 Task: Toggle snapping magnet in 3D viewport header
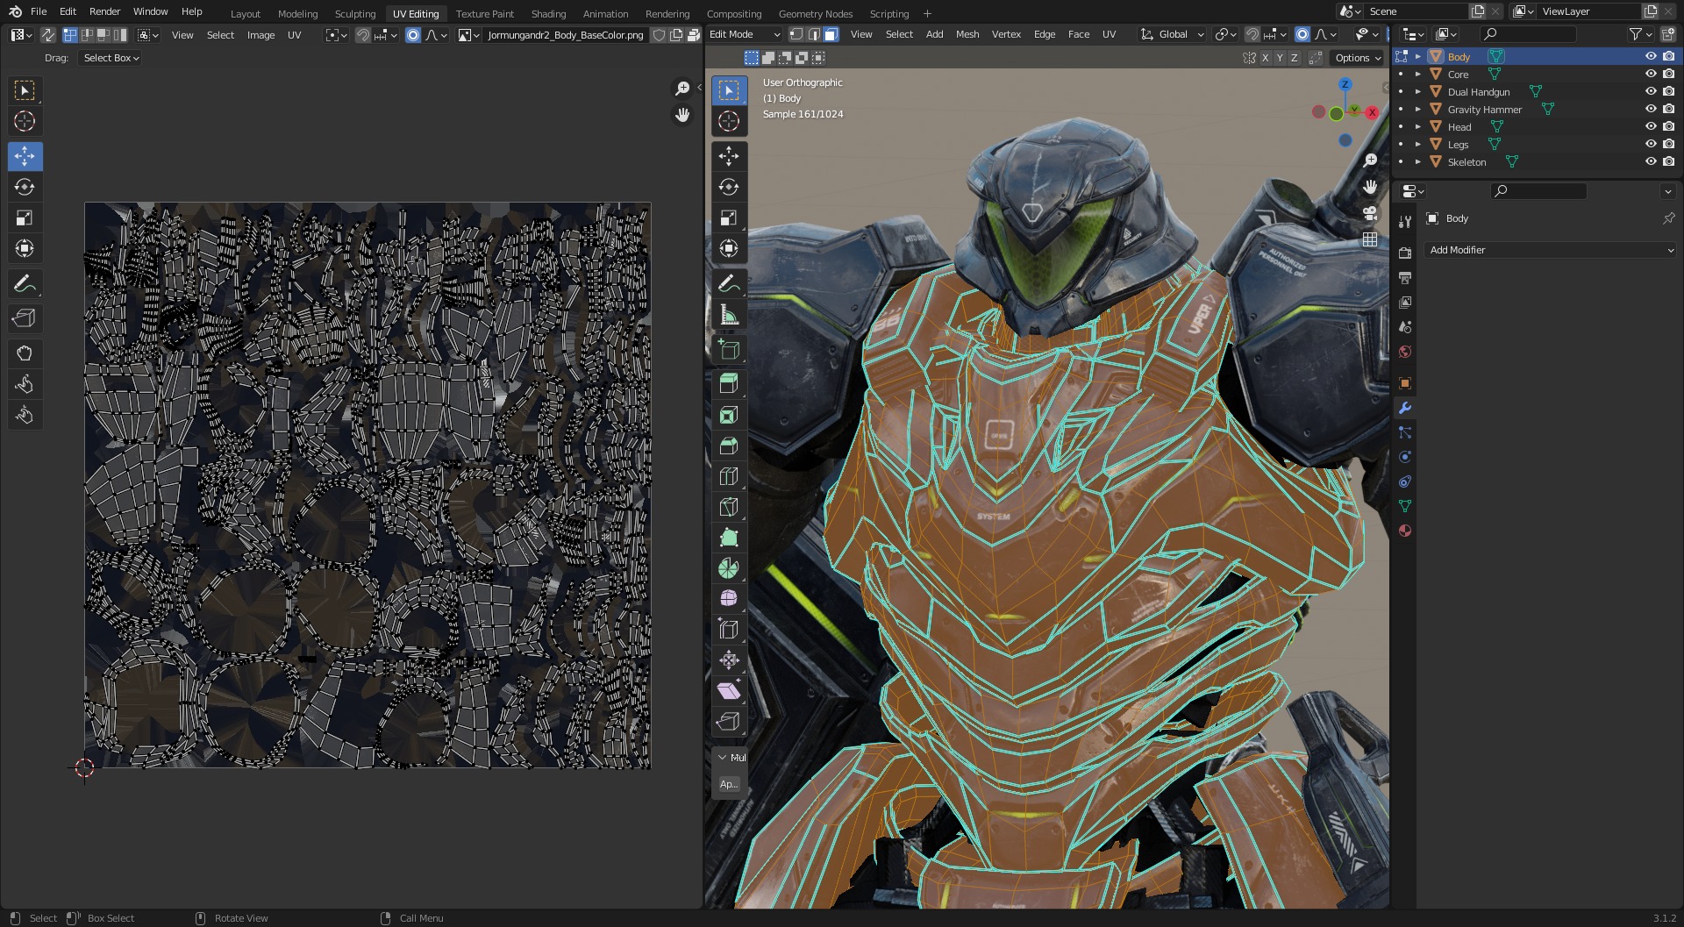[1252, 34]
